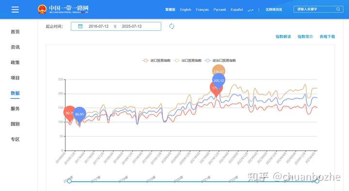Click the national emblem site logo
This screenshot has width=349, height=191.
tap(42, 9)
